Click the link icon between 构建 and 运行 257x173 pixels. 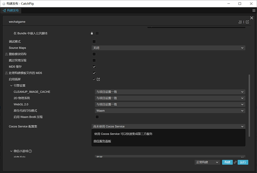pos(235,162)
